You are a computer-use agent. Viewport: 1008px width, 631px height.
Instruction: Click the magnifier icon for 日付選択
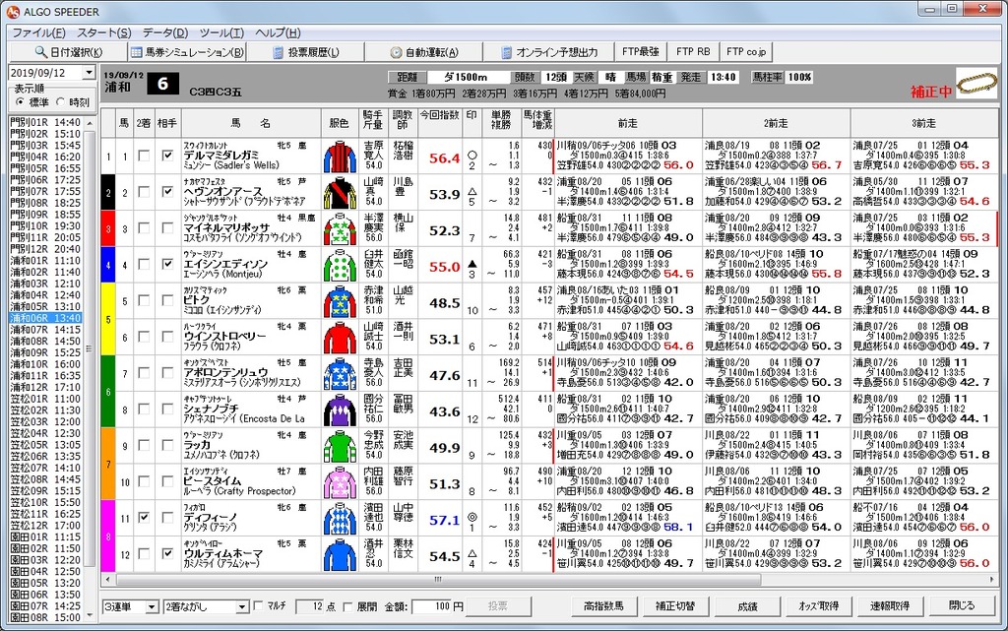[x=40, y=52]
